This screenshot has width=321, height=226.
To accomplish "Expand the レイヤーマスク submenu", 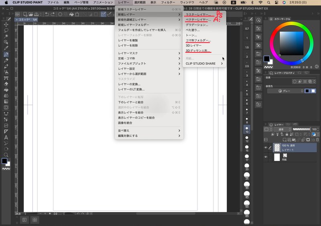I will pos(149,53).
